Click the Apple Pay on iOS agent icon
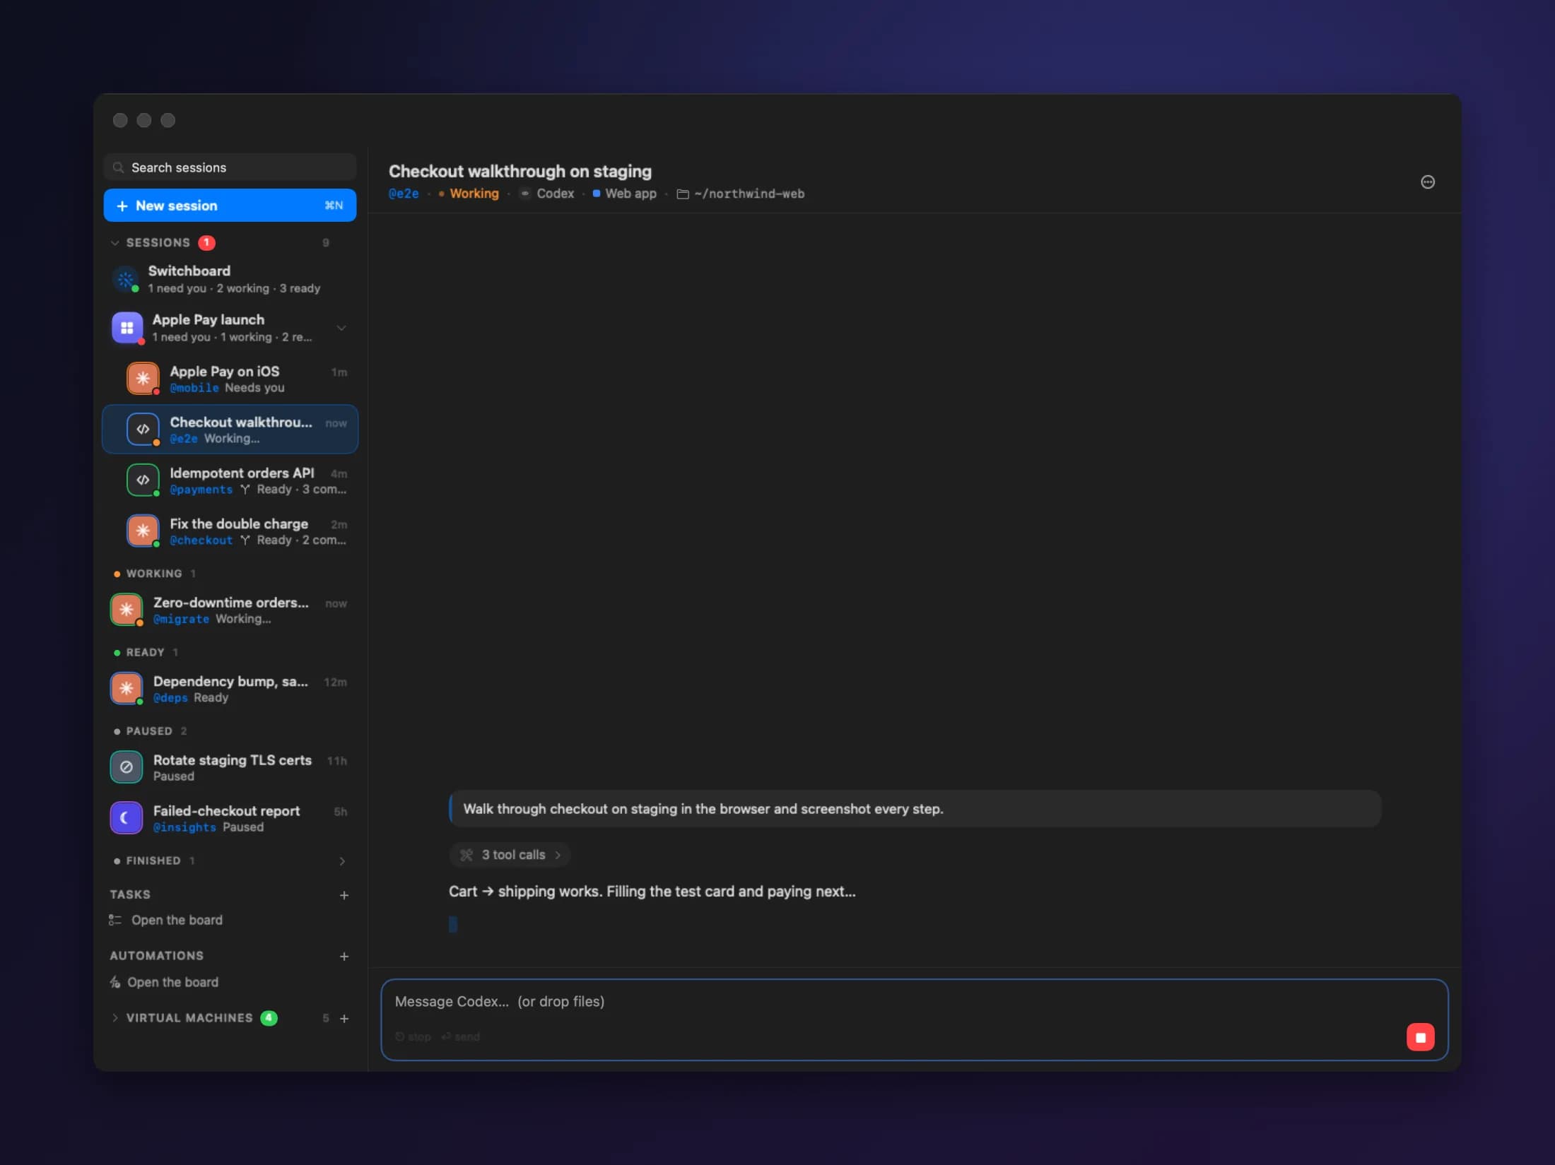This screenshot has height=1165, width=1555. (x=143, y=379)
